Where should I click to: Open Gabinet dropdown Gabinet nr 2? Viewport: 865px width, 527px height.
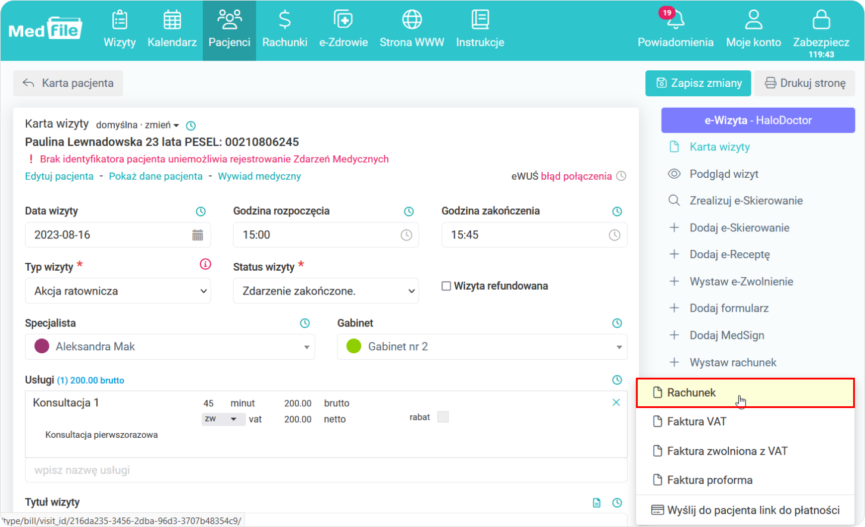point(482,347)
